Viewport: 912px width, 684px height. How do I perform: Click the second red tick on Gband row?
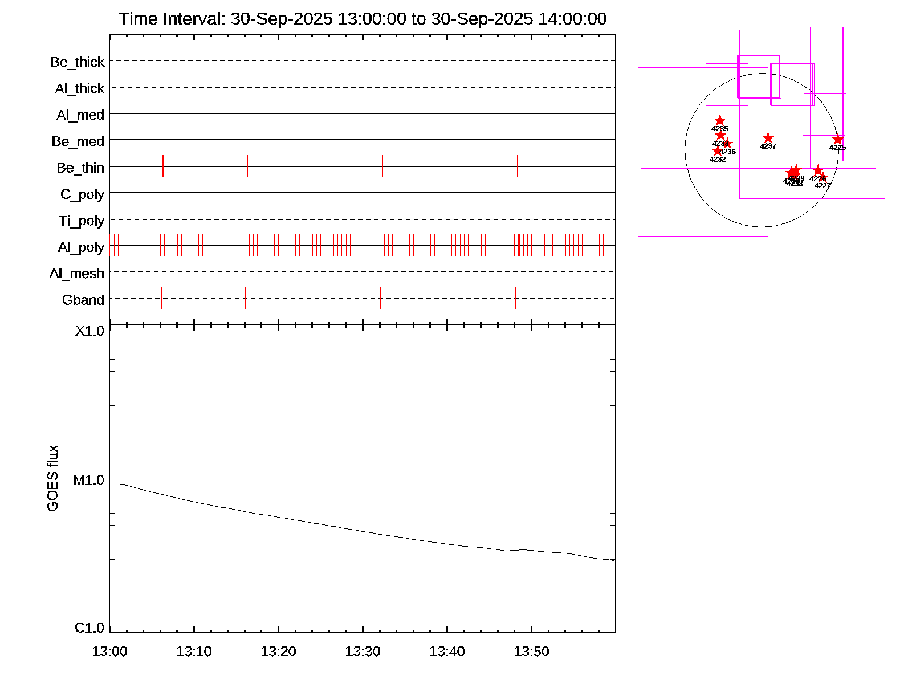tap(246, 298)
